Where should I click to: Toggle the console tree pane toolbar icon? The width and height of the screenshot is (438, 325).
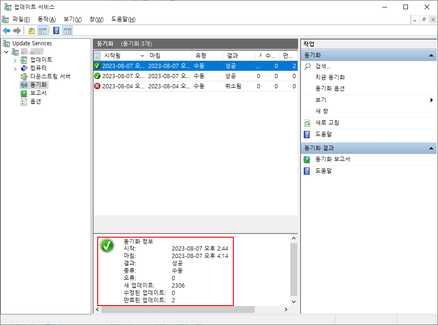pyautogui.click(x=43, y=31)
